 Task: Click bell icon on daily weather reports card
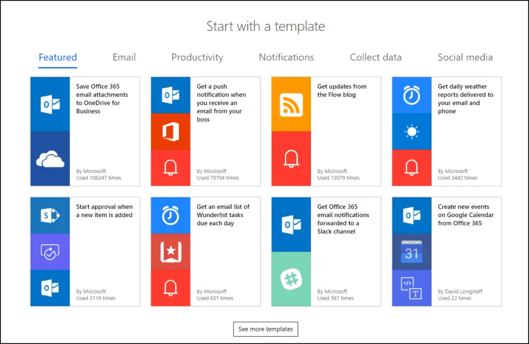pos(412,168)
